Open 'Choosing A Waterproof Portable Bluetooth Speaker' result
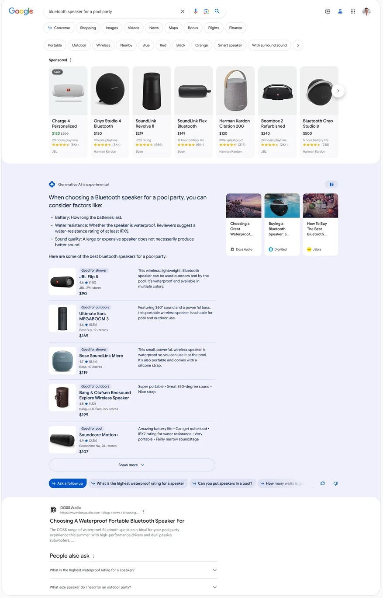 coord(117,521)
